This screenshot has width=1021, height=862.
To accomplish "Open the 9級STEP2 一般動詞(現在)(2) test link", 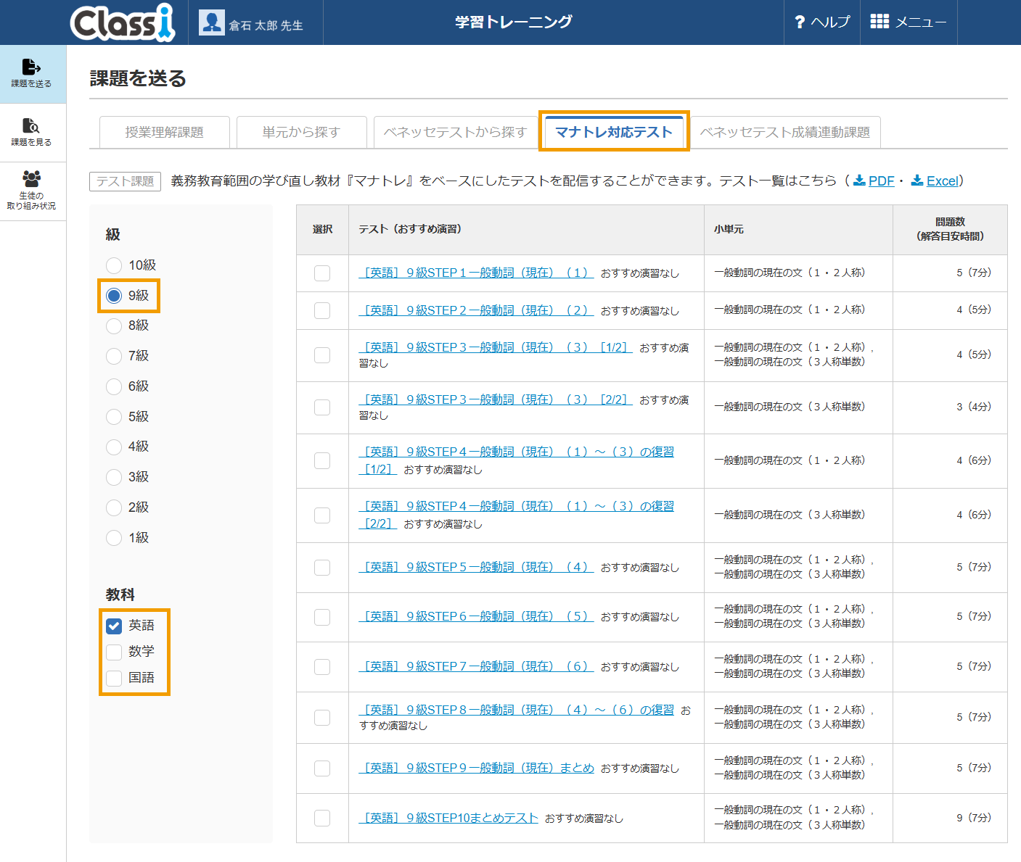I will tap(476, 310).
